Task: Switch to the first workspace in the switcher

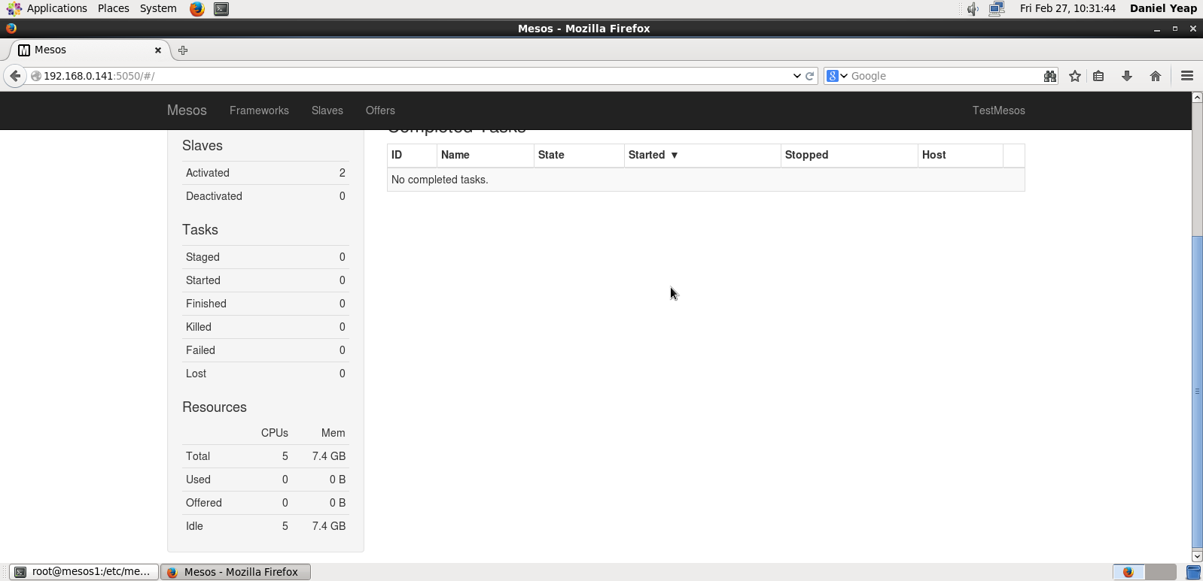Action: (1128, 572)
